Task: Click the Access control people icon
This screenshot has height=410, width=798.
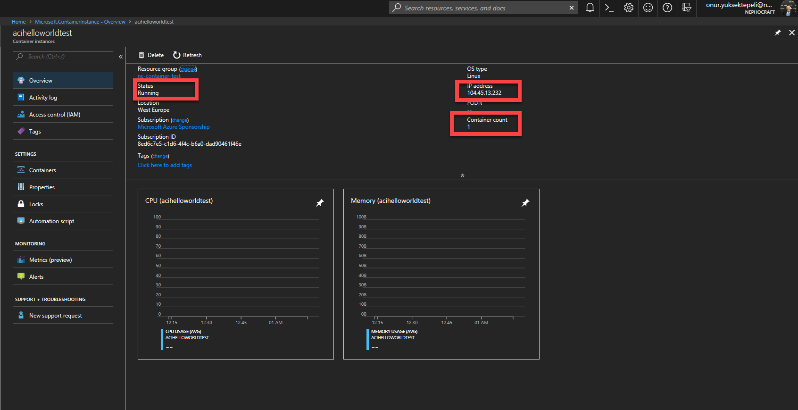Action: coord(21,114)
